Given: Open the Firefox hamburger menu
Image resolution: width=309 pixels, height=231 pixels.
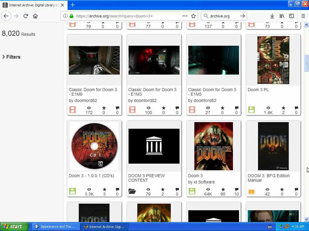Looking at the screenshot, I should point(303,16).
